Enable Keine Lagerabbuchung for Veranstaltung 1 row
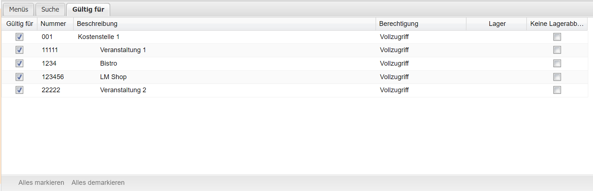This screenshot has height=191, width=593. (x=557, y=50)
